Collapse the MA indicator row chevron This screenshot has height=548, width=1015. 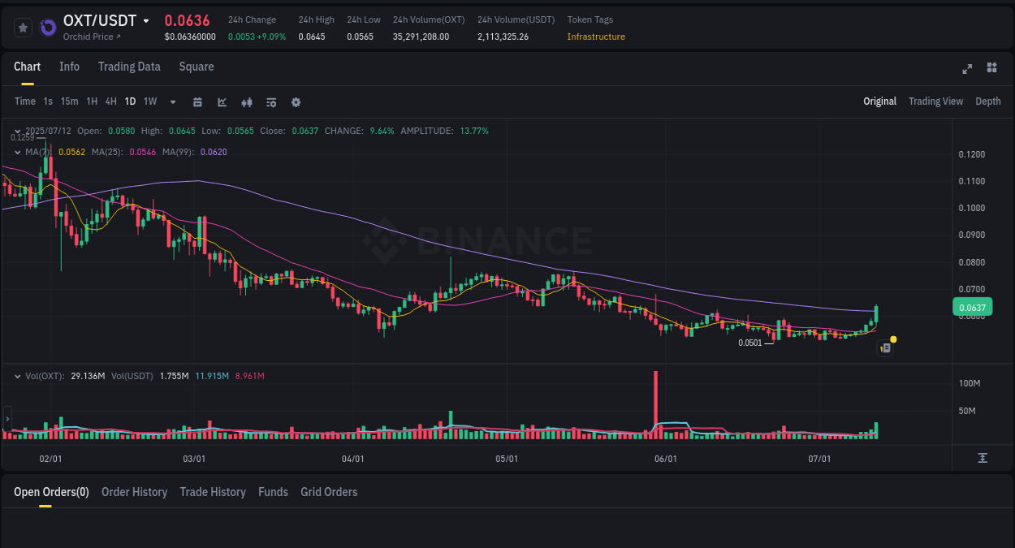(x=17, y=151)
